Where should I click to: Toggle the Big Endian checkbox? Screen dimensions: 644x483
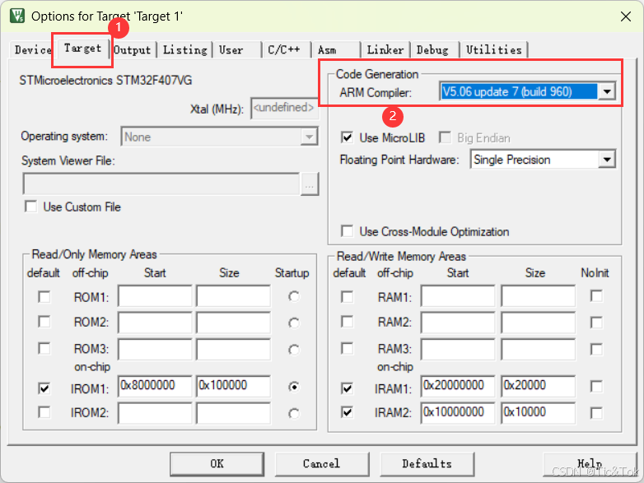[x=445, y=137]
